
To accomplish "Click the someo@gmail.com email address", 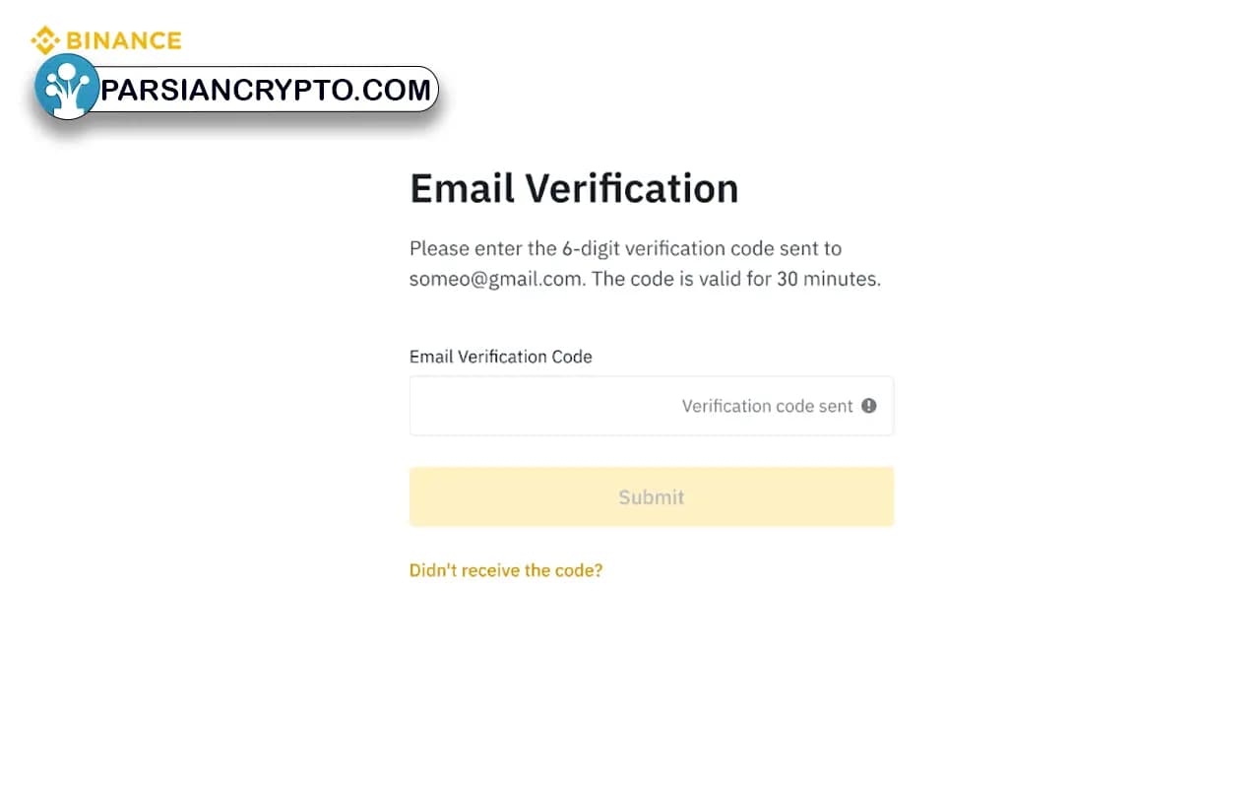I will tap(496, 279).
